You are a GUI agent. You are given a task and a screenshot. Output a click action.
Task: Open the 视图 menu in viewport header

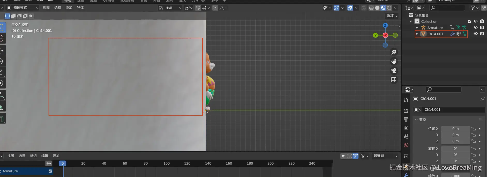[x=46, y=8]
